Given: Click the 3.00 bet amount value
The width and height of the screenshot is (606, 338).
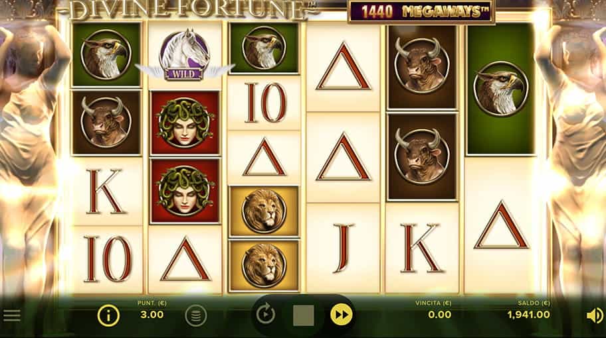Looking at the screenshot, I should pos(152,315).
